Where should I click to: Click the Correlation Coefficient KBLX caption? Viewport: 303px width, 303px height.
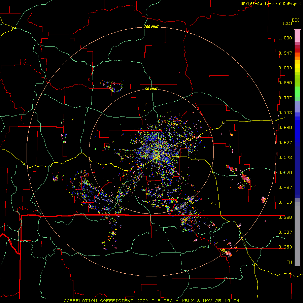[151, 301]
